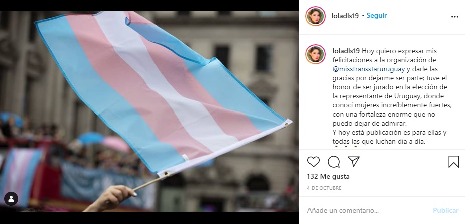The height and width of the screenshot is (224, 465).
Task: Share post via paper plane icon
Action: tap(354, 161)
